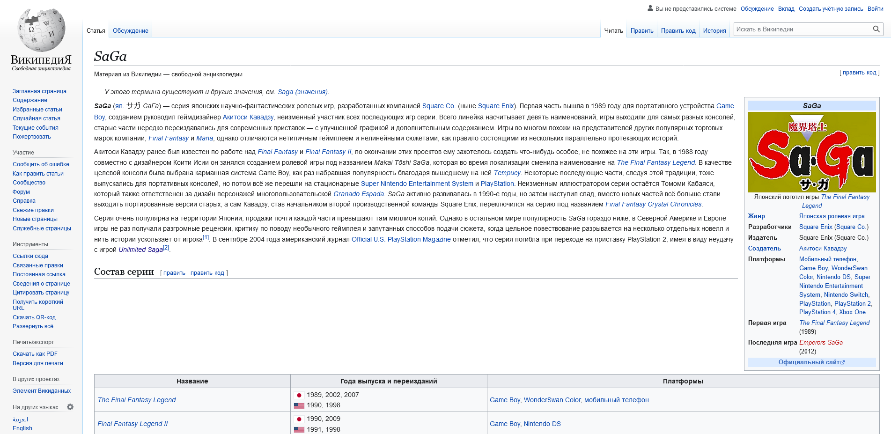The height and width of the screenshot is (434, 891).
Task: Click the Wikipedia globe logo
Action: tap(41, 30)
